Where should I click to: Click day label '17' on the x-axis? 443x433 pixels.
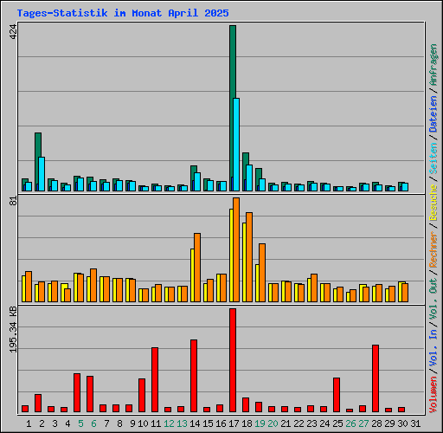[234, 423]
